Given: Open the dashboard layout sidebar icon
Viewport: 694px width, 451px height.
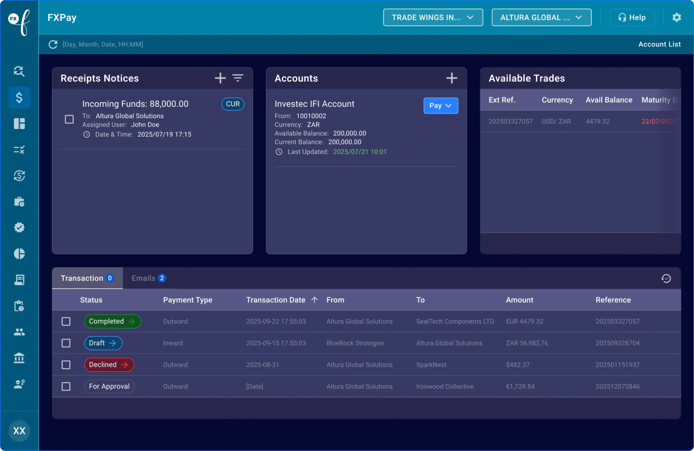Looking at the screenshot, I should coord(19,124).
